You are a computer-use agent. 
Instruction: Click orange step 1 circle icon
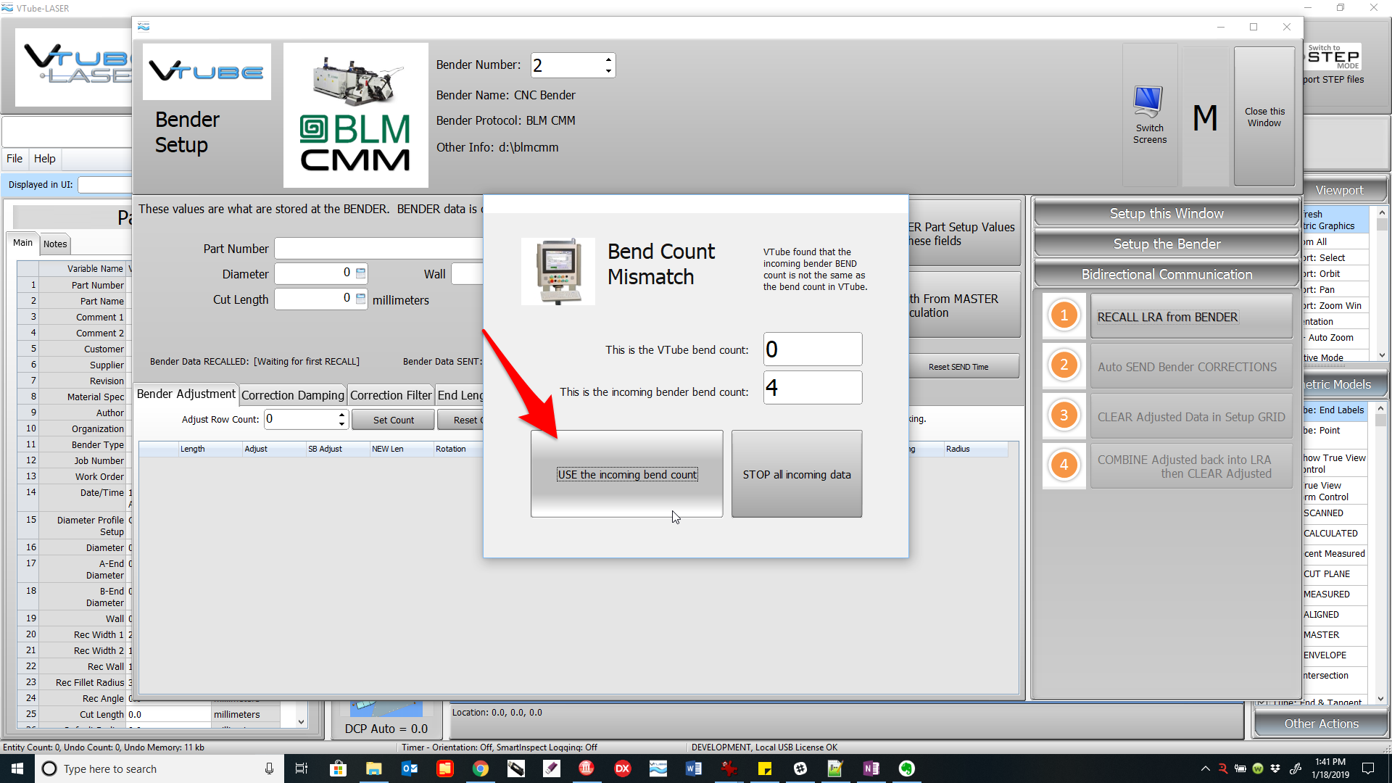[x=1064, y=315]
